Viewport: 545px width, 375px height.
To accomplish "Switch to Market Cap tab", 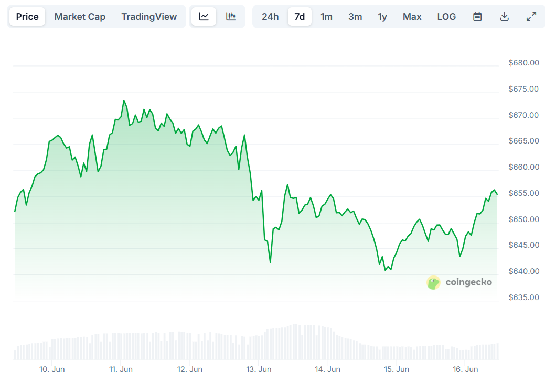I will [x=80, y=17].
